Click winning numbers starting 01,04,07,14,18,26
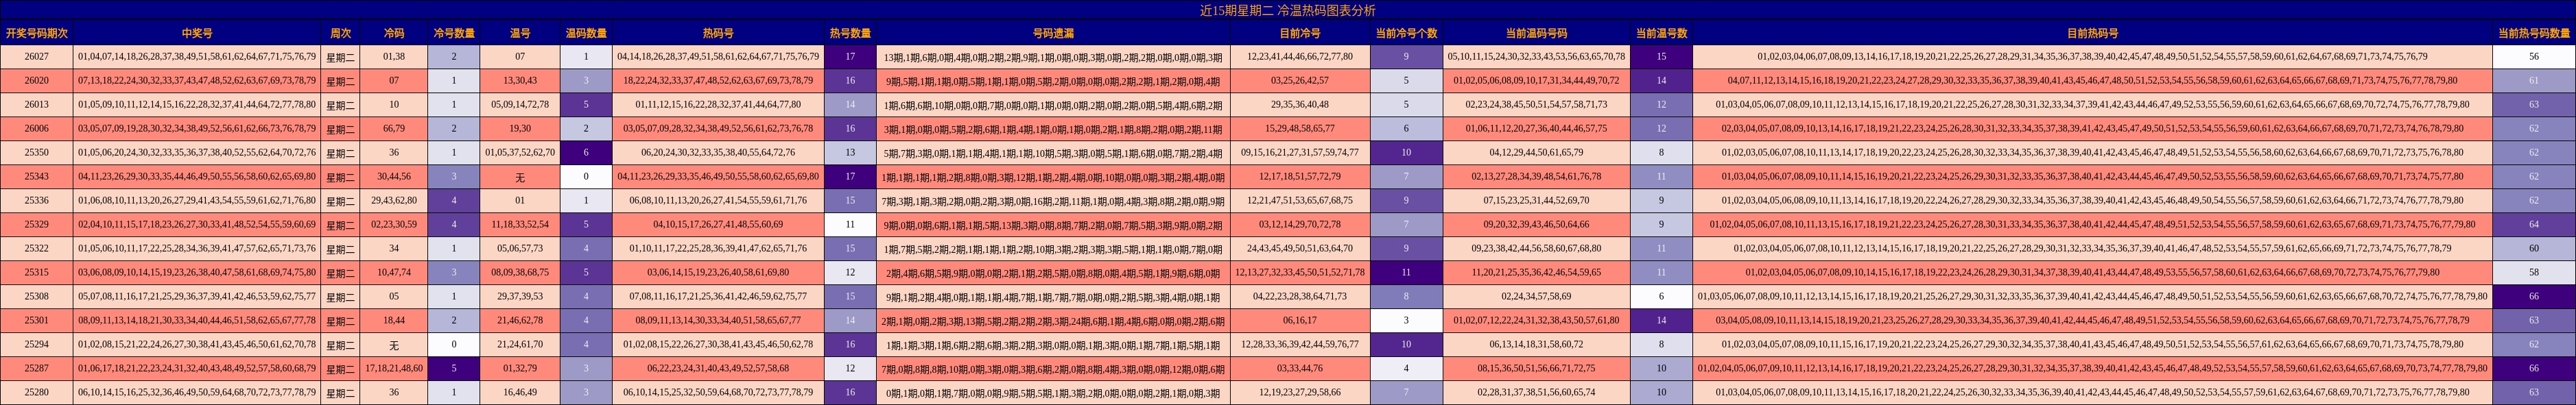2576x405 pixels. 197,57
